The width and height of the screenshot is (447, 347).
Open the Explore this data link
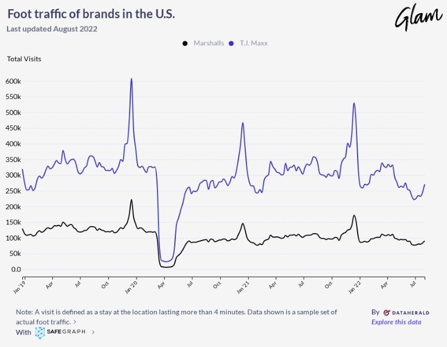[396, 322]
